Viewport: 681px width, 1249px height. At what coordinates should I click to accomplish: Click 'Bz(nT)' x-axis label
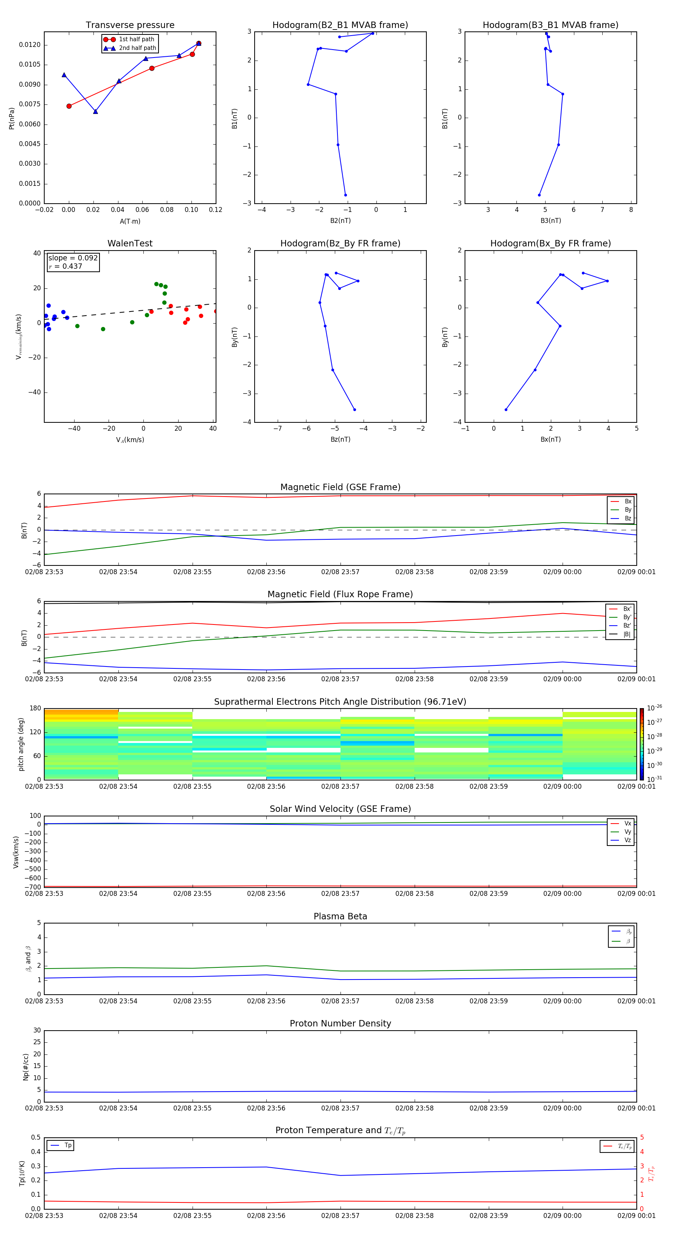[340, 439]
